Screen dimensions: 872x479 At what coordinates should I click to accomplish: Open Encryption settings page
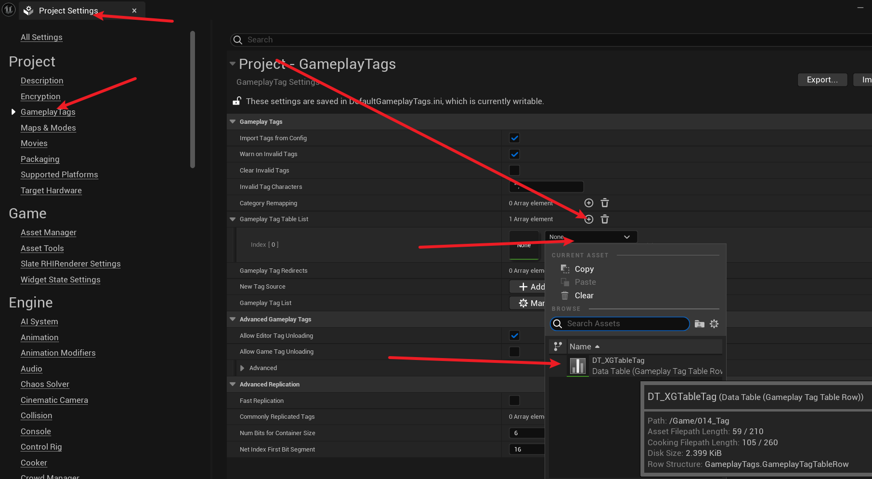click(40, 96)
